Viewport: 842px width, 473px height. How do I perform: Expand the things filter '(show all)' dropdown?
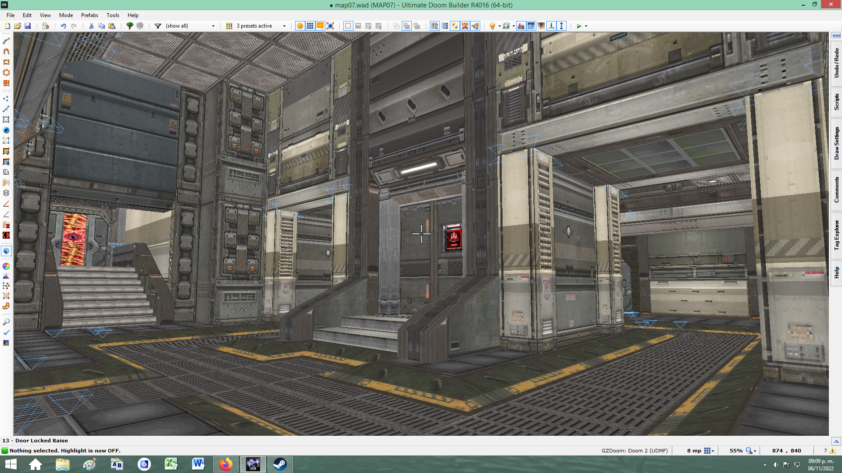[214, 26]
